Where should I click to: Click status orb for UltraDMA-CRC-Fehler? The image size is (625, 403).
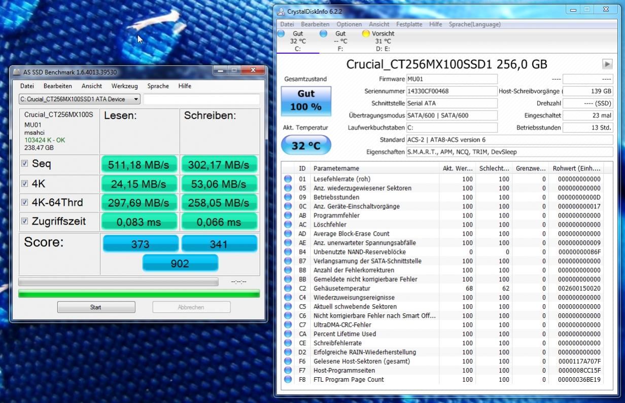click(x=288, y=325)
